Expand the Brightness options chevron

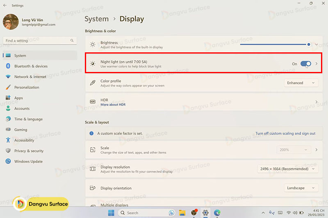317,45
